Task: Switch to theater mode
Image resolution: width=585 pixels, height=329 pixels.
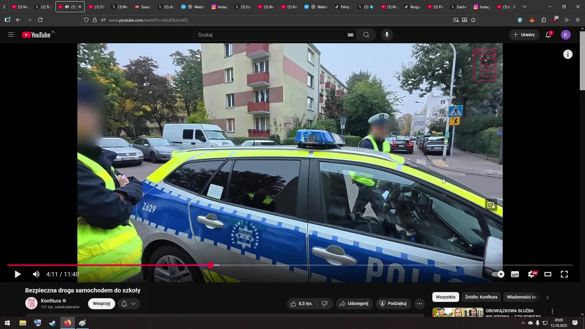Action: pos(548,274)
